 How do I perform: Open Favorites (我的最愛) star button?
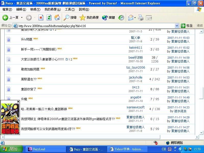pyautogui.click(x=89, y=18)
